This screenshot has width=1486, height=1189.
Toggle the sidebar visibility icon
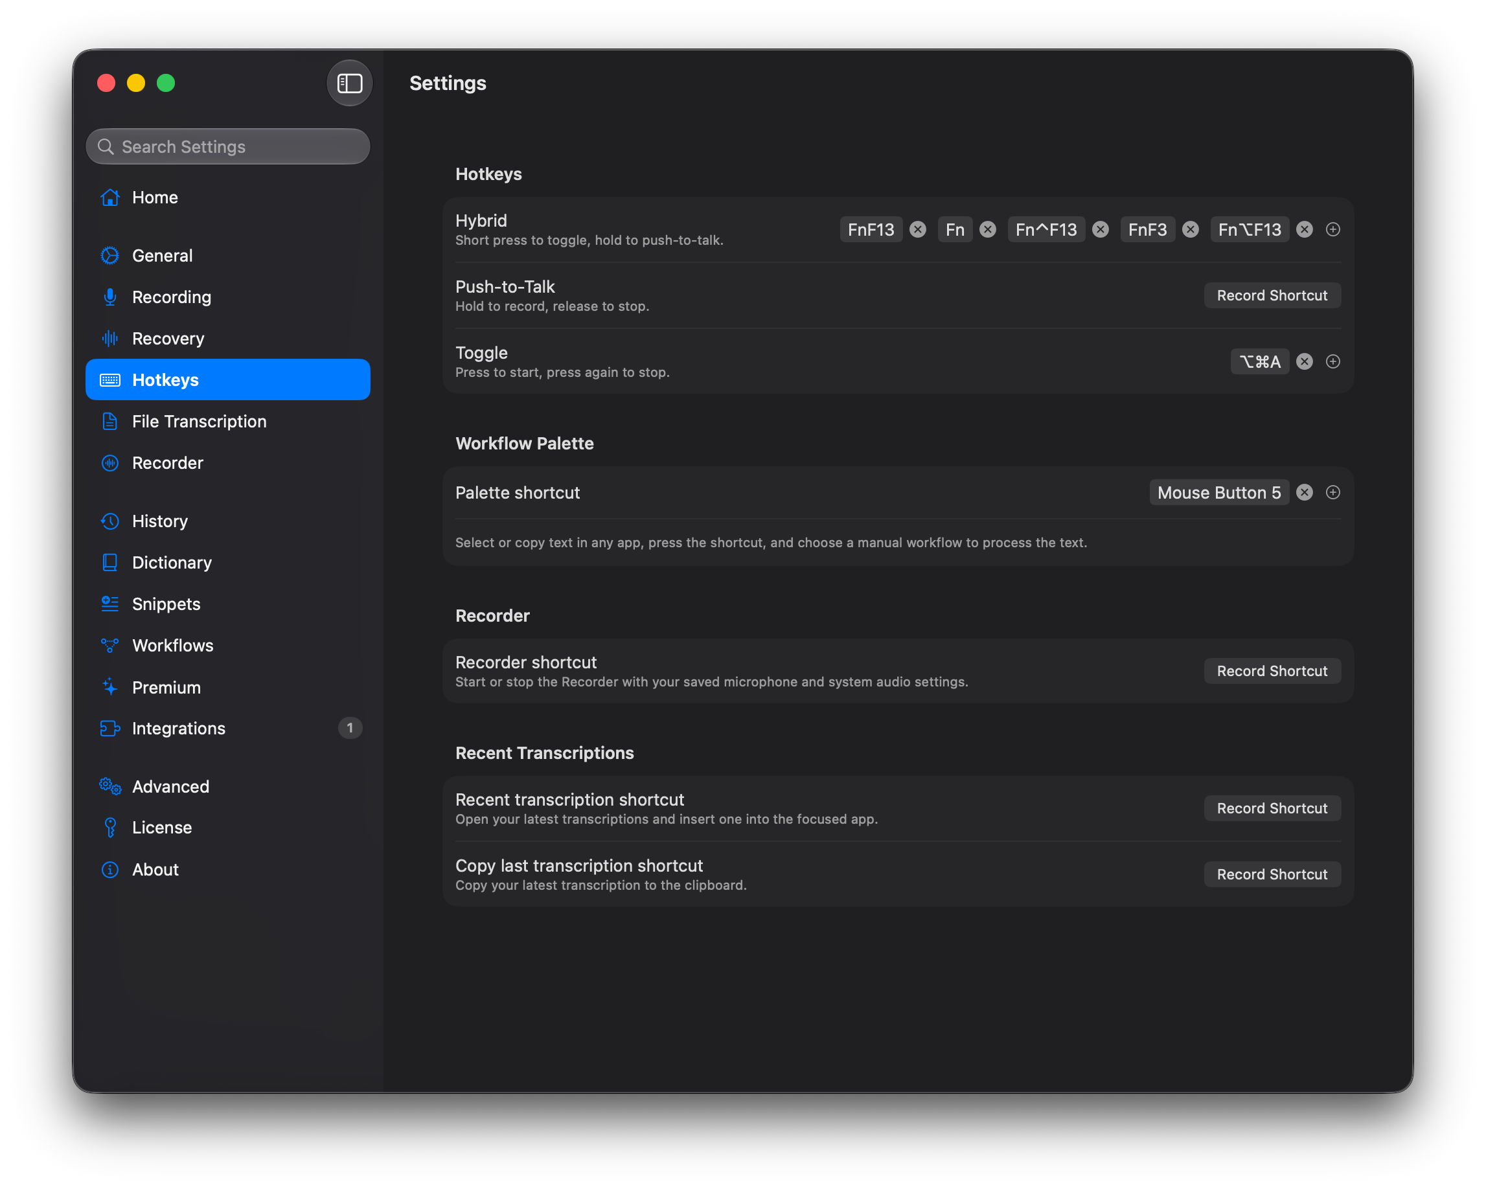tap(349, 84)
